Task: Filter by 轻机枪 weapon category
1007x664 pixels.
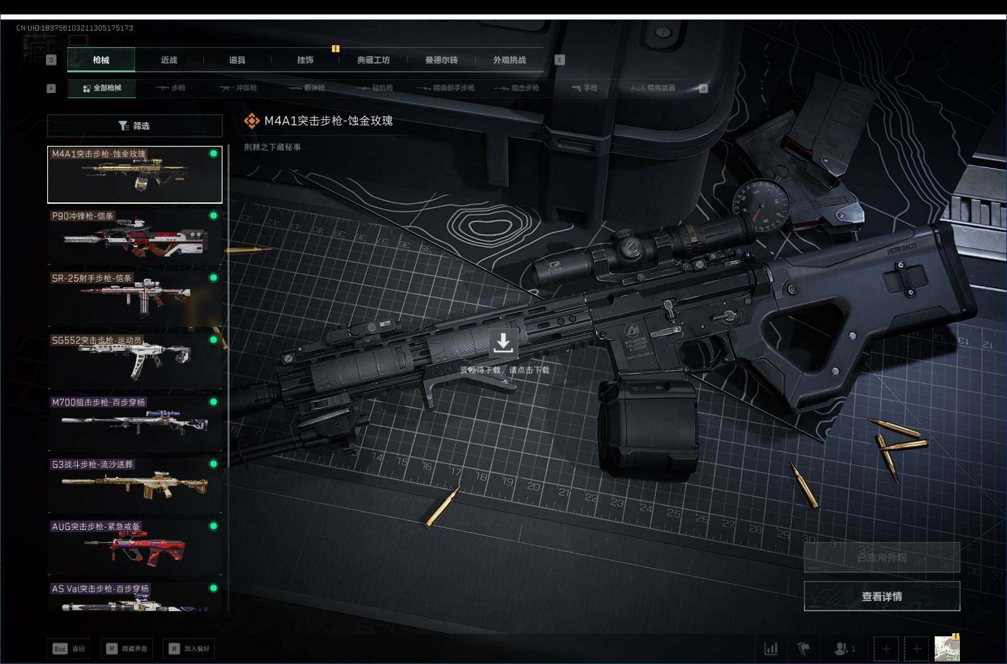Action: 375,88
